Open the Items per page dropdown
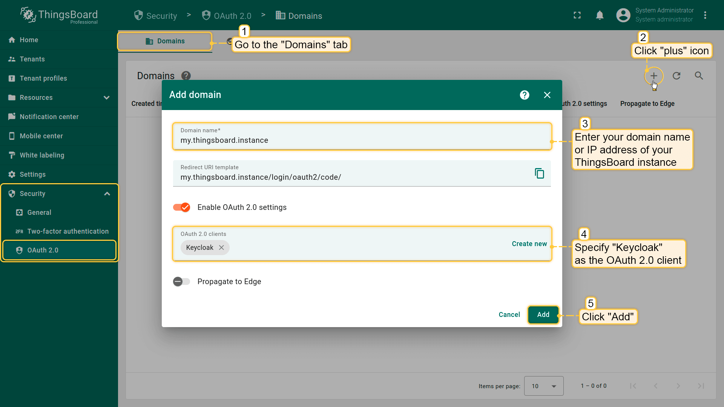724x407 pixels. pos(543,386)
